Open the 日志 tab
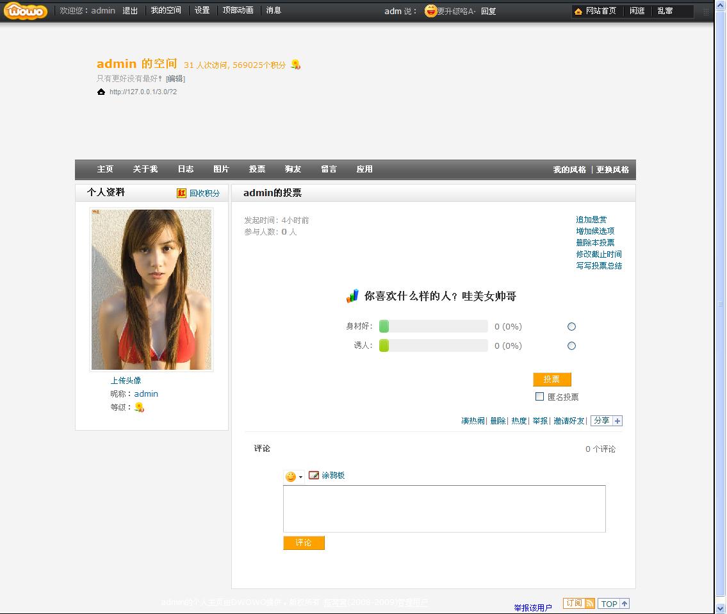Screen dimensions: 727x614 (x=186, y=169)
